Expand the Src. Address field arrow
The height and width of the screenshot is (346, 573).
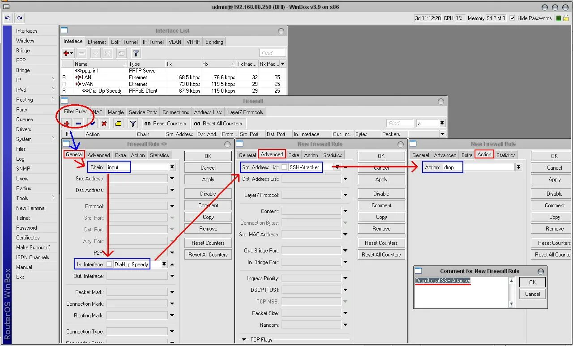[x=172, y=179]
